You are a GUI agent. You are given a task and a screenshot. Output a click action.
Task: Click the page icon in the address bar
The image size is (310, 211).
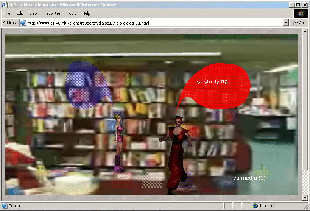tap(23, 23)
